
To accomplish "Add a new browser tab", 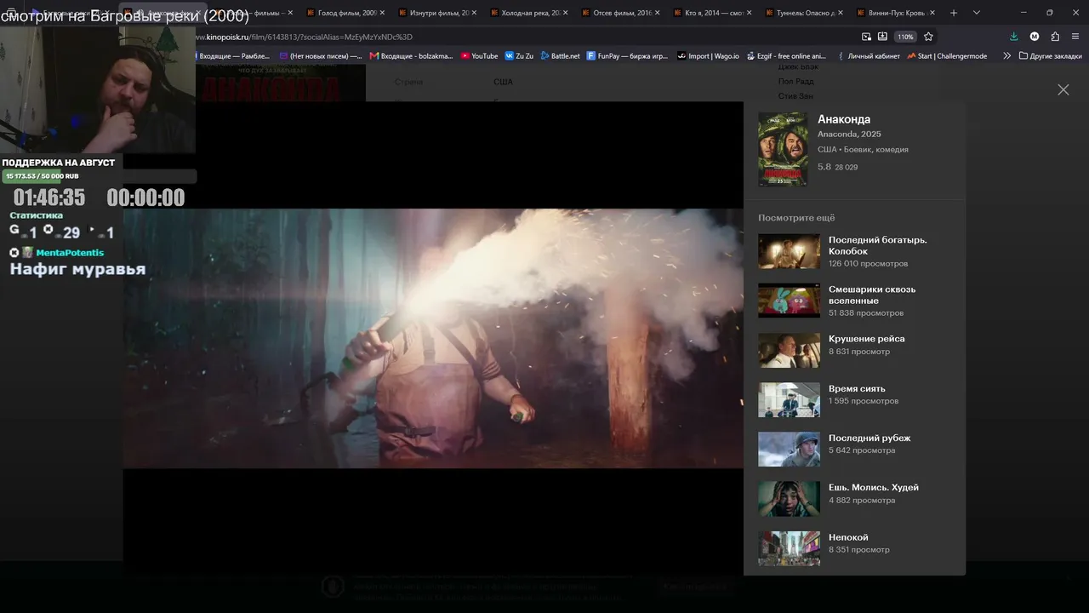I will (954, 13).
